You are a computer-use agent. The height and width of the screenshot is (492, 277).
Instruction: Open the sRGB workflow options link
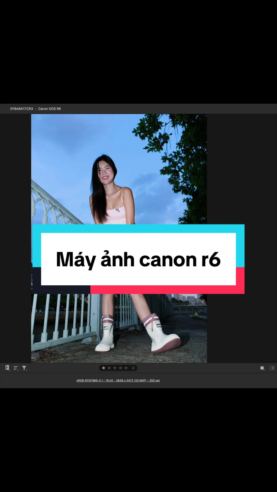(118, 381)
